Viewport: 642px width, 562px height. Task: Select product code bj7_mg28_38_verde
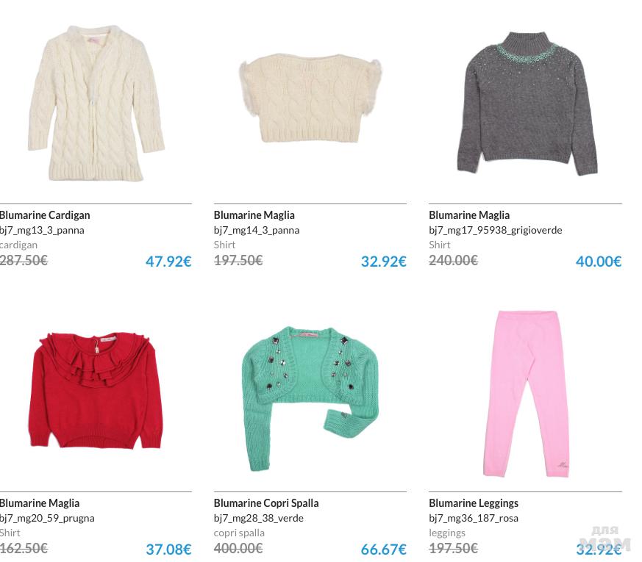(259, 518)
